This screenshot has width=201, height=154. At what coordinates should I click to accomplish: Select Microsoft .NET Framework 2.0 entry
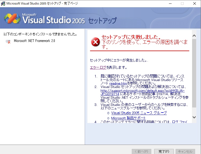click(34, 41)
